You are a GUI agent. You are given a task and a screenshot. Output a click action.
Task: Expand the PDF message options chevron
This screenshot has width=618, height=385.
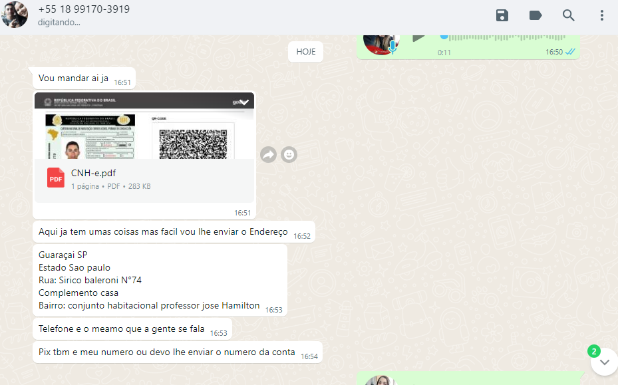[x=244, y=102]
